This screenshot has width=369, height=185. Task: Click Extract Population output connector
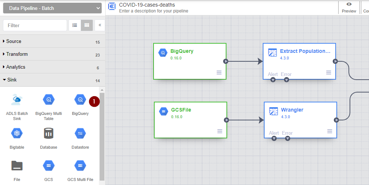[x=335, y=61]
